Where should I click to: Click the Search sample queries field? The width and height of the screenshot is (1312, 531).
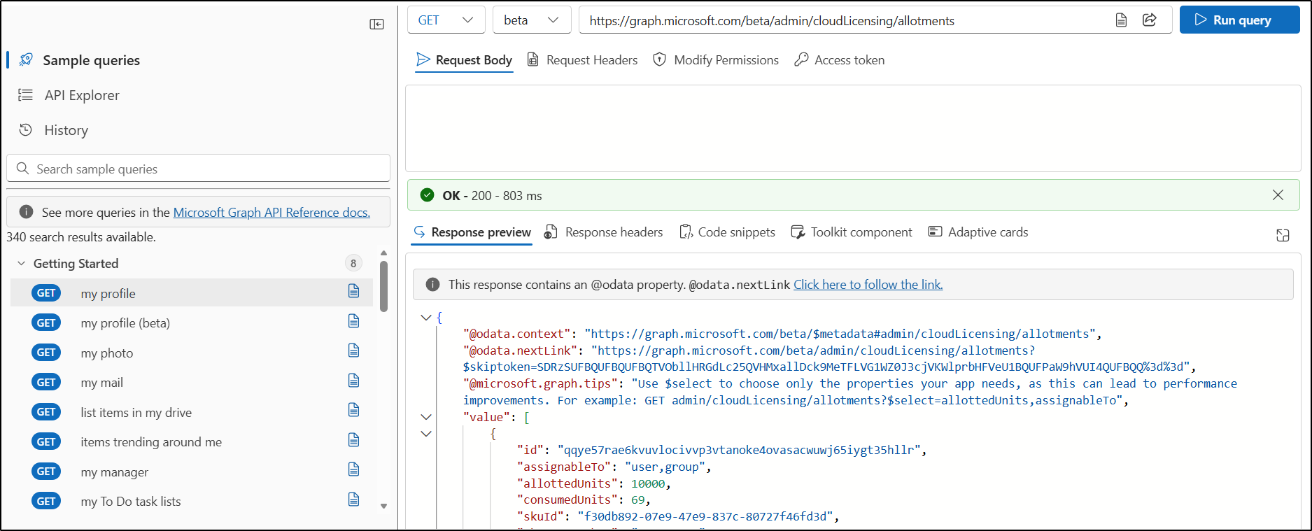tap(199, 169)
